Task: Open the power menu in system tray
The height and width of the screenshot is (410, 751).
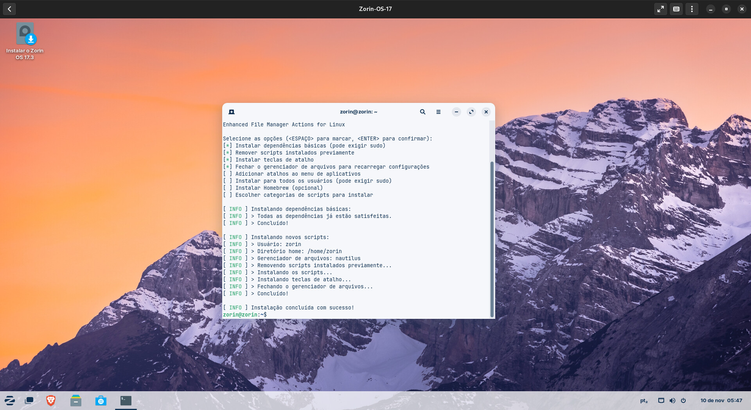Action: [x=683, y=401]
